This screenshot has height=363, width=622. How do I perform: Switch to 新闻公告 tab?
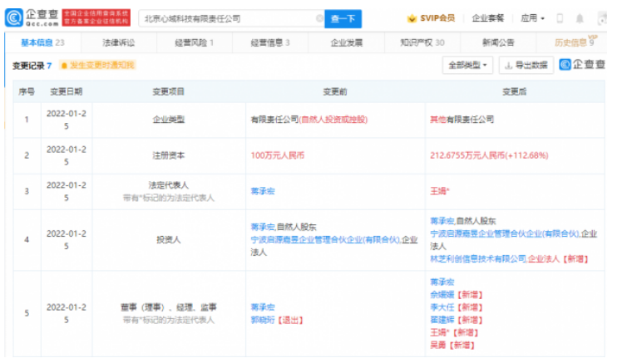(x=498, y=42)
